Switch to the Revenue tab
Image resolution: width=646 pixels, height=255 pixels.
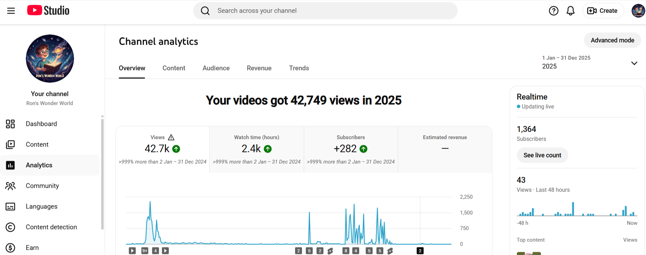coord(259,68)
